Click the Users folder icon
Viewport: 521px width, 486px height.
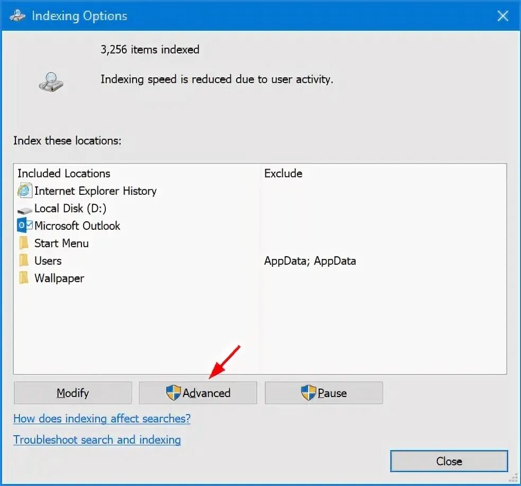[x=24, y=261]
